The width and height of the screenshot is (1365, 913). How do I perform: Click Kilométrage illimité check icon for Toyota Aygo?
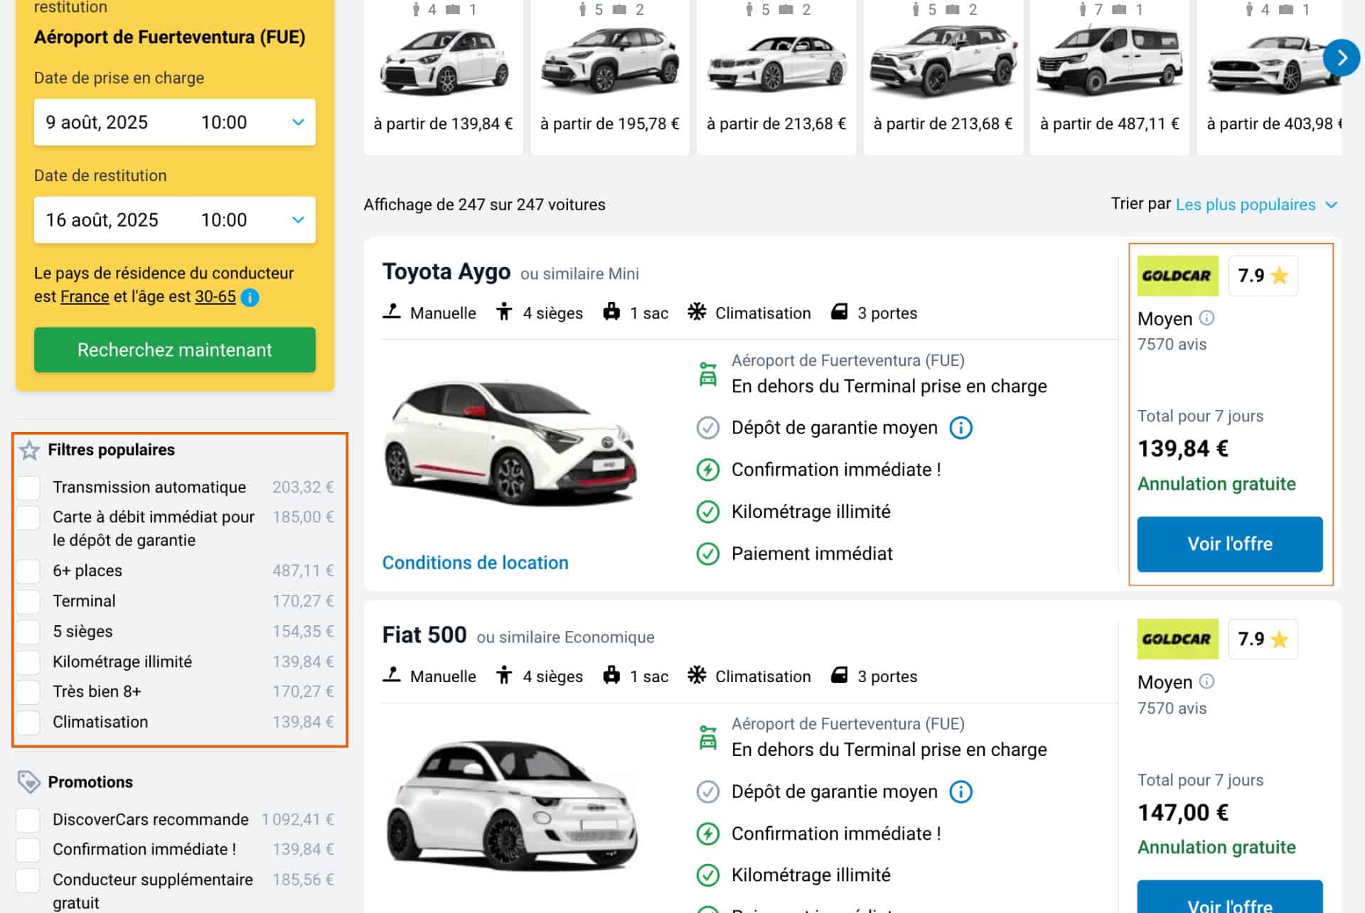click(707, 512)
